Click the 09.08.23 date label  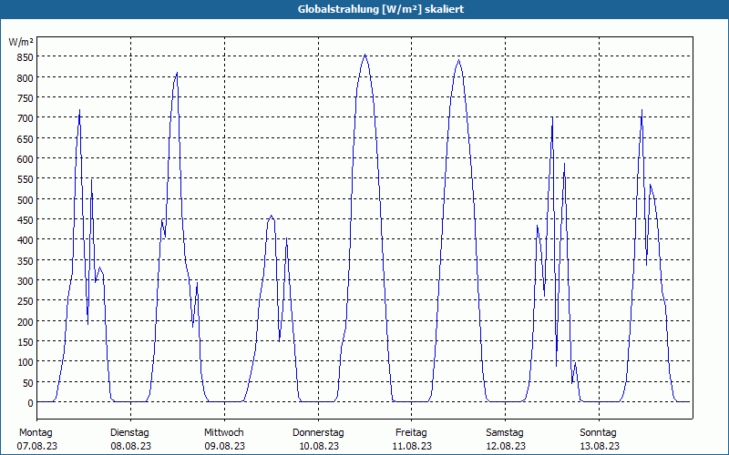[x=224, y=446]
